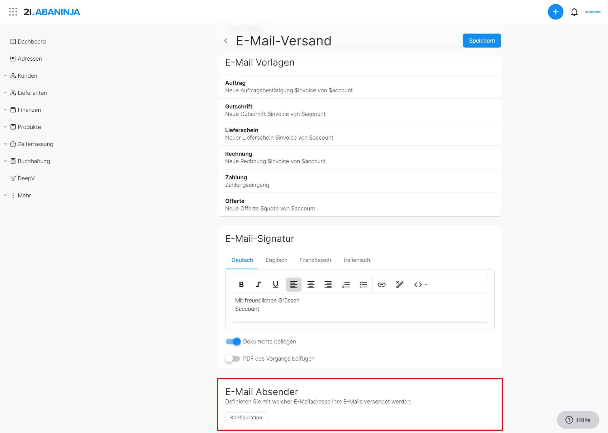Open the Konfiguration for E-Mail Absender
Image resolution: width=608 pixels, height=433 pixels.
click(246, 417)
